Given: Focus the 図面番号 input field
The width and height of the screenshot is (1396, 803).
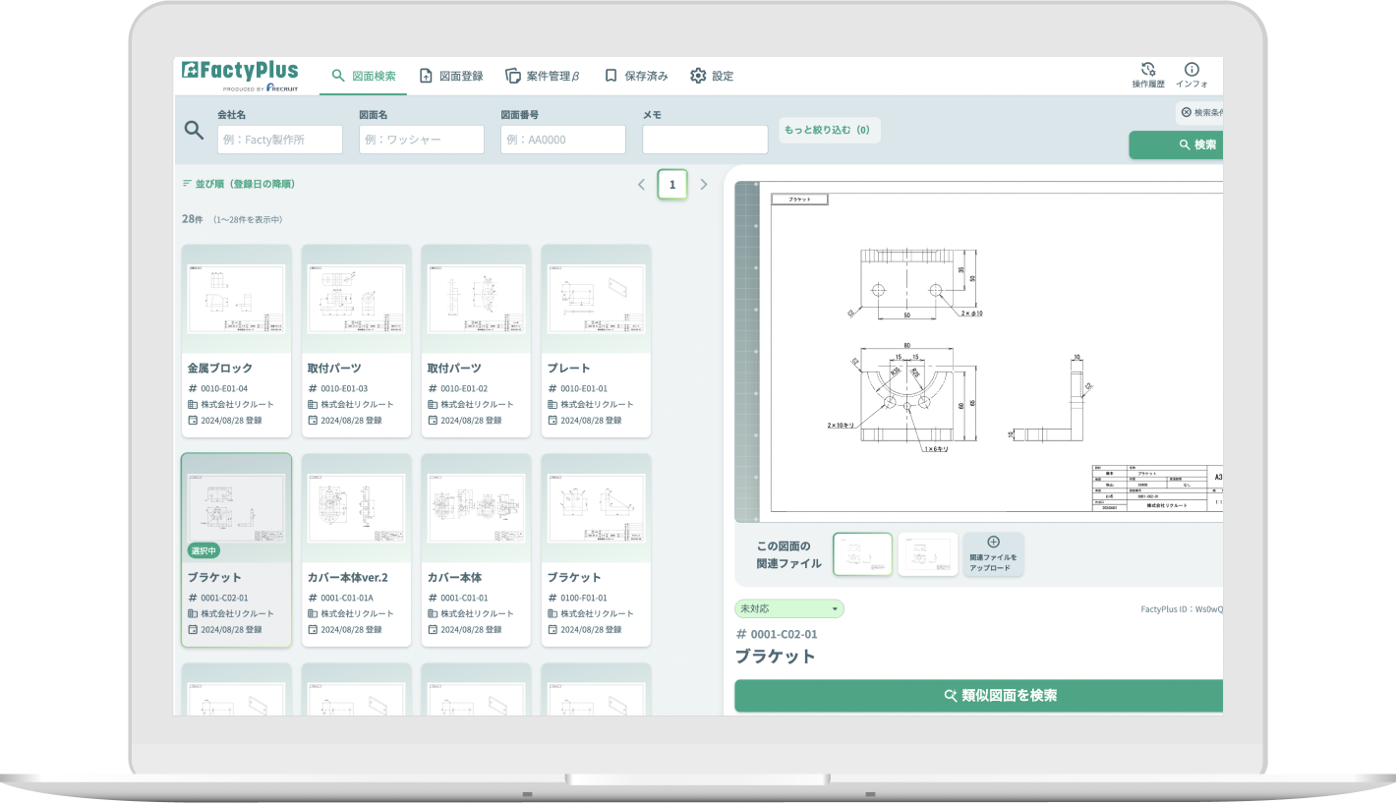Looking at the screenshot, I should click(563, 140).
